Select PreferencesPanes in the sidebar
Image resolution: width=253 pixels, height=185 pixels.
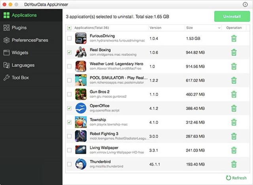click(x=31, y=40)
